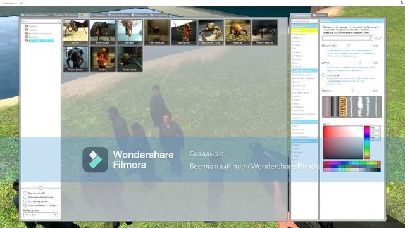
Task: Click the icon beside Animals category
Action: click(x=27, y=26)
